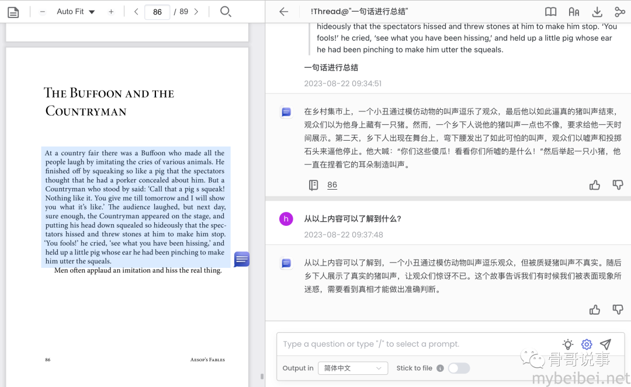Download the thread with the download icon
631x387 pixels.
pos(597,12)
